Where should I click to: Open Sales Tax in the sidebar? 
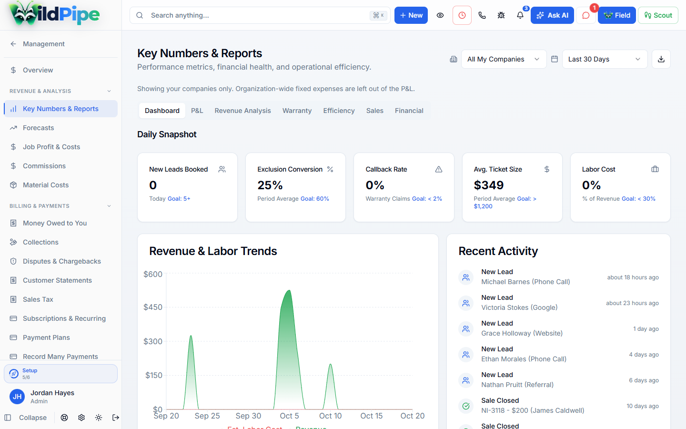point(61,299)
